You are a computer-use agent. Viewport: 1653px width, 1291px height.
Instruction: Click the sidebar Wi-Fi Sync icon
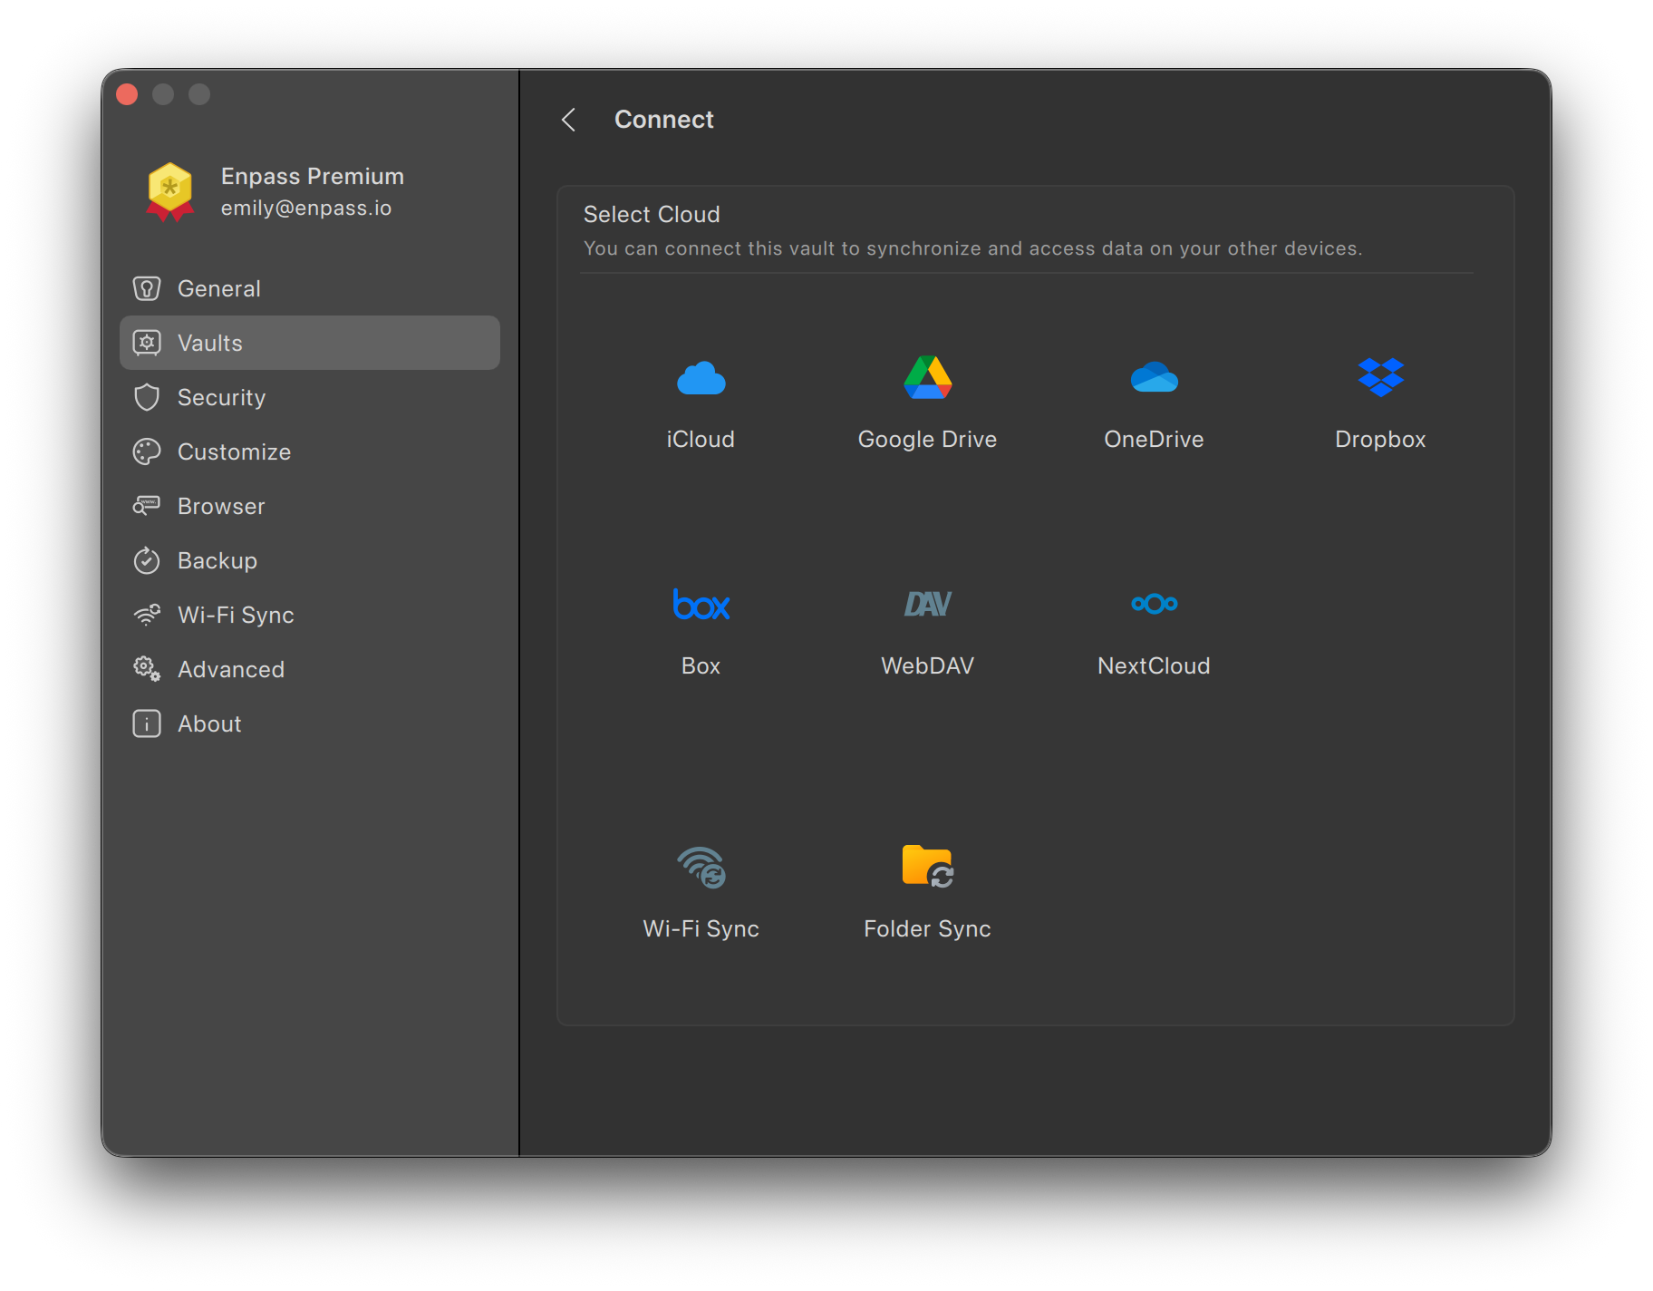pos(147,615)
